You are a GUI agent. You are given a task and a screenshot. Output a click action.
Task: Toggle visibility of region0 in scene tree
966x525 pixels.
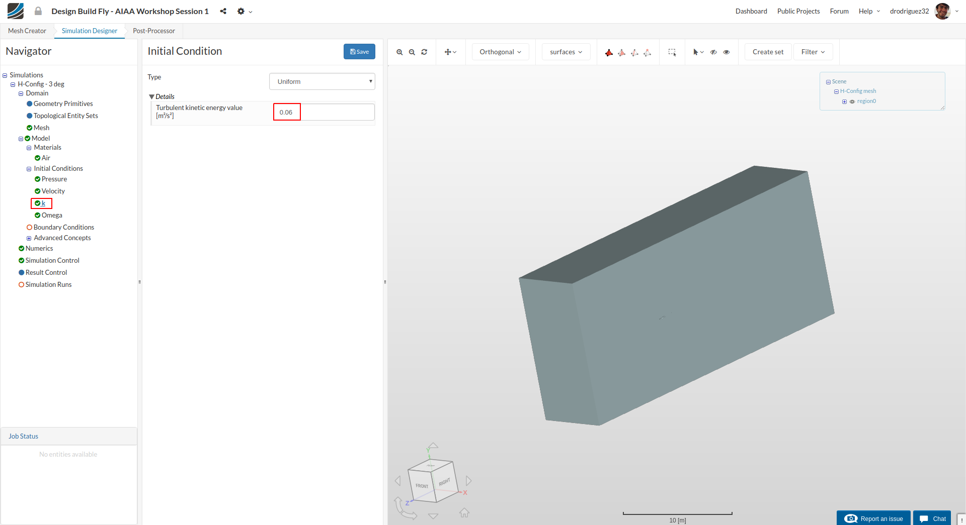[852, 101]
